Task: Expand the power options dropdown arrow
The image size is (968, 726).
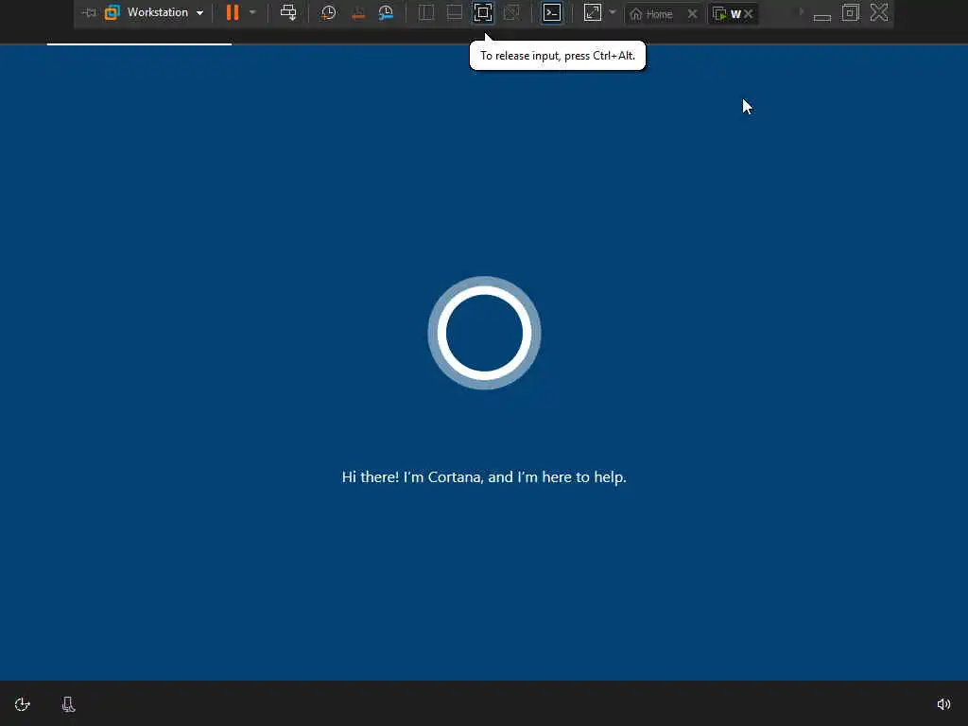Action: (251, 11)
